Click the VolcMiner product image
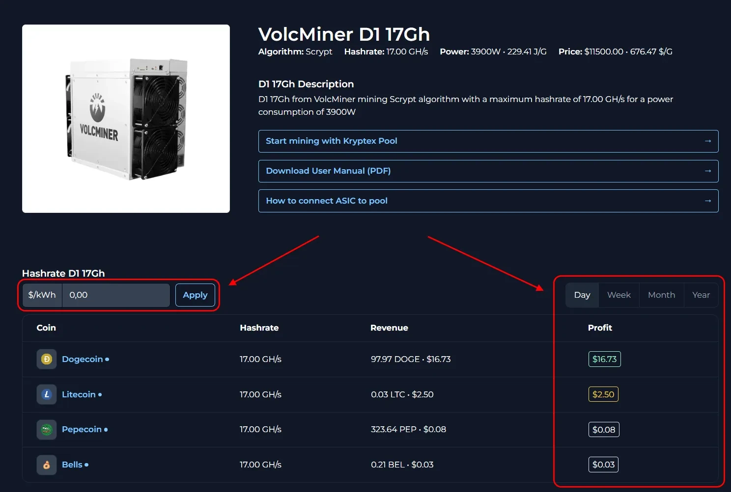This screenshot has height=492, width=731. (126, 119)
